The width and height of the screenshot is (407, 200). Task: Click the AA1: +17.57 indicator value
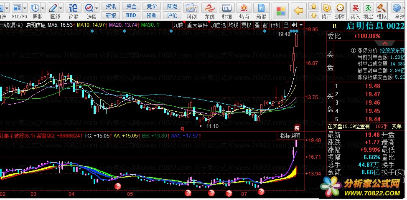187,135
